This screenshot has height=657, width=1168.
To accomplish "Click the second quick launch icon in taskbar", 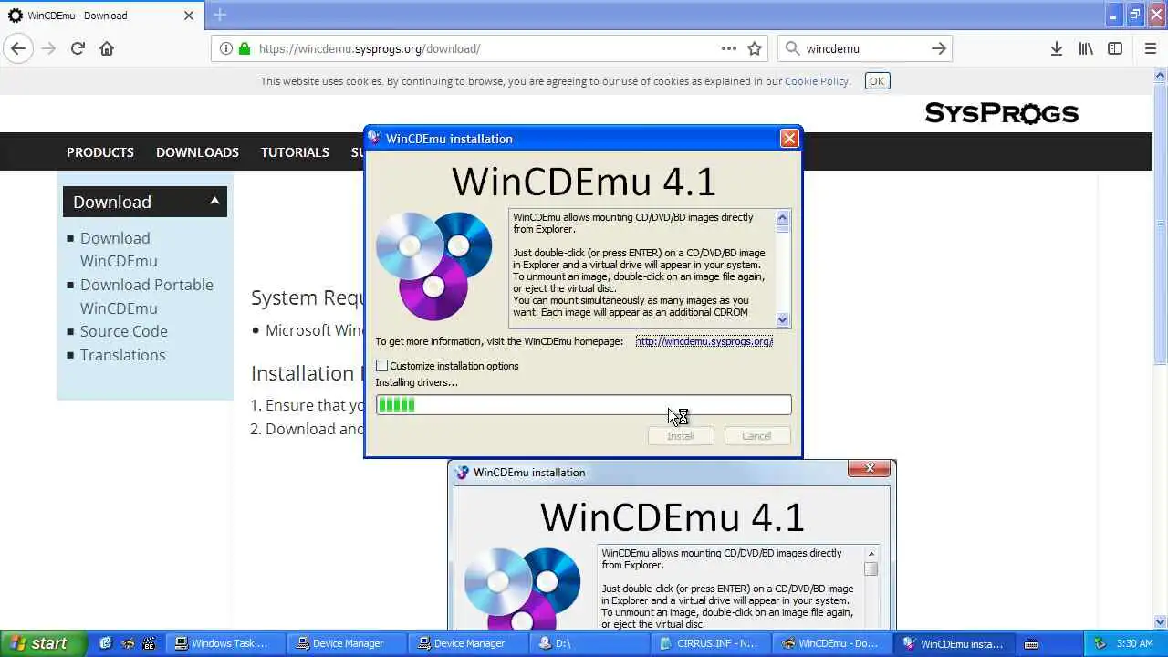I will pos(128,643).
